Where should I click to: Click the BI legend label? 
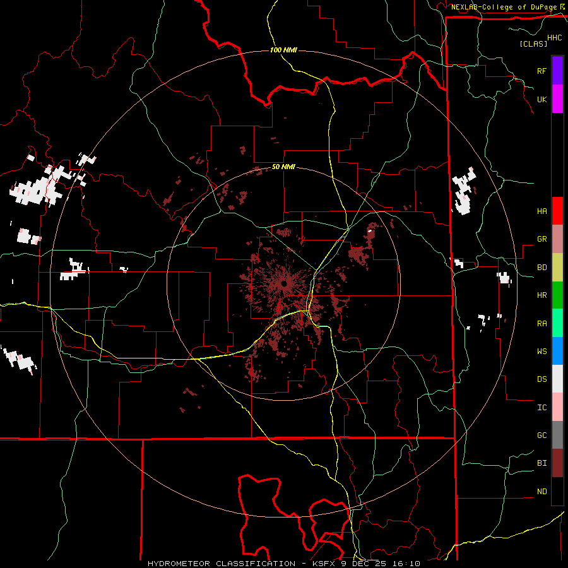pyautogui.click(x=541, y=463)
